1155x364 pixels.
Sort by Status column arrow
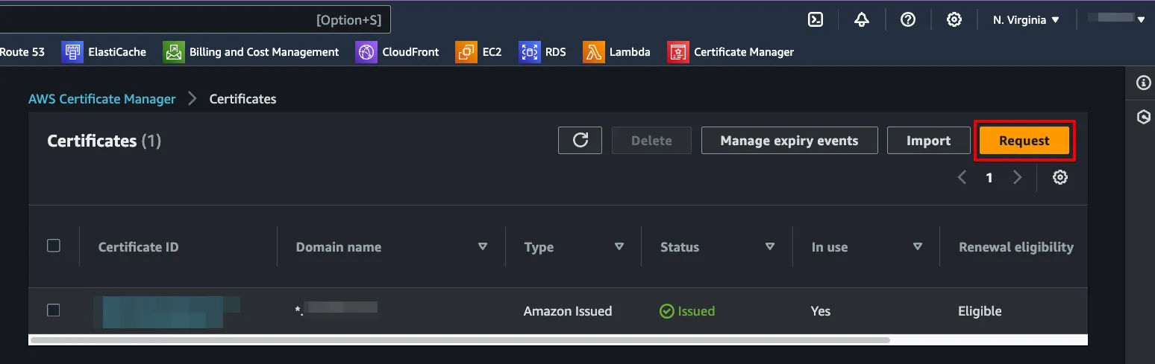click(x=770, y=246)
